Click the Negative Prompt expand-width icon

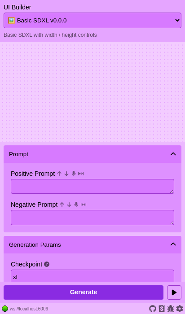[x=84, y=205]
